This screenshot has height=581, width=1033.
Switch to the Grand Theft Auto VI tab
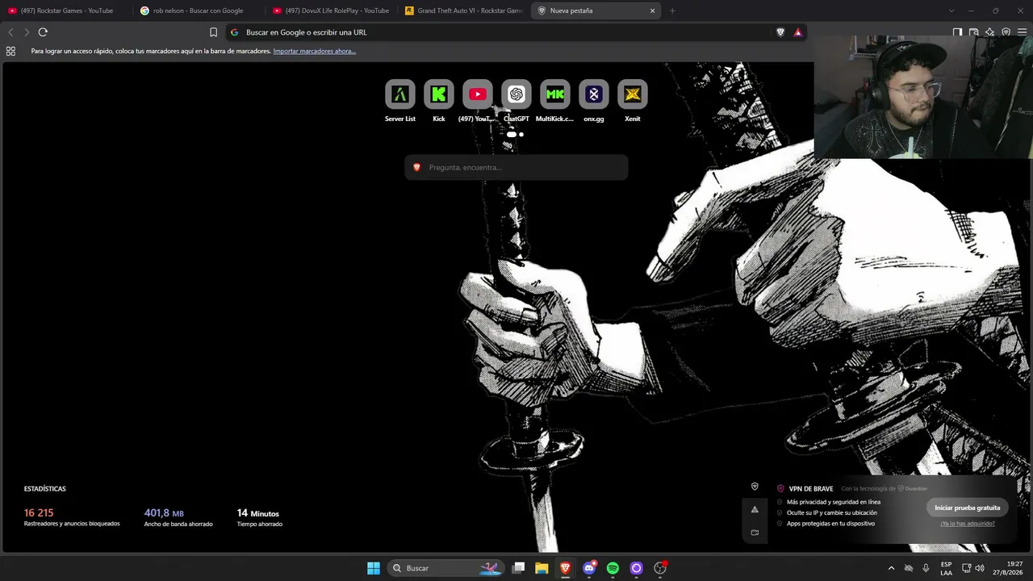464,10
